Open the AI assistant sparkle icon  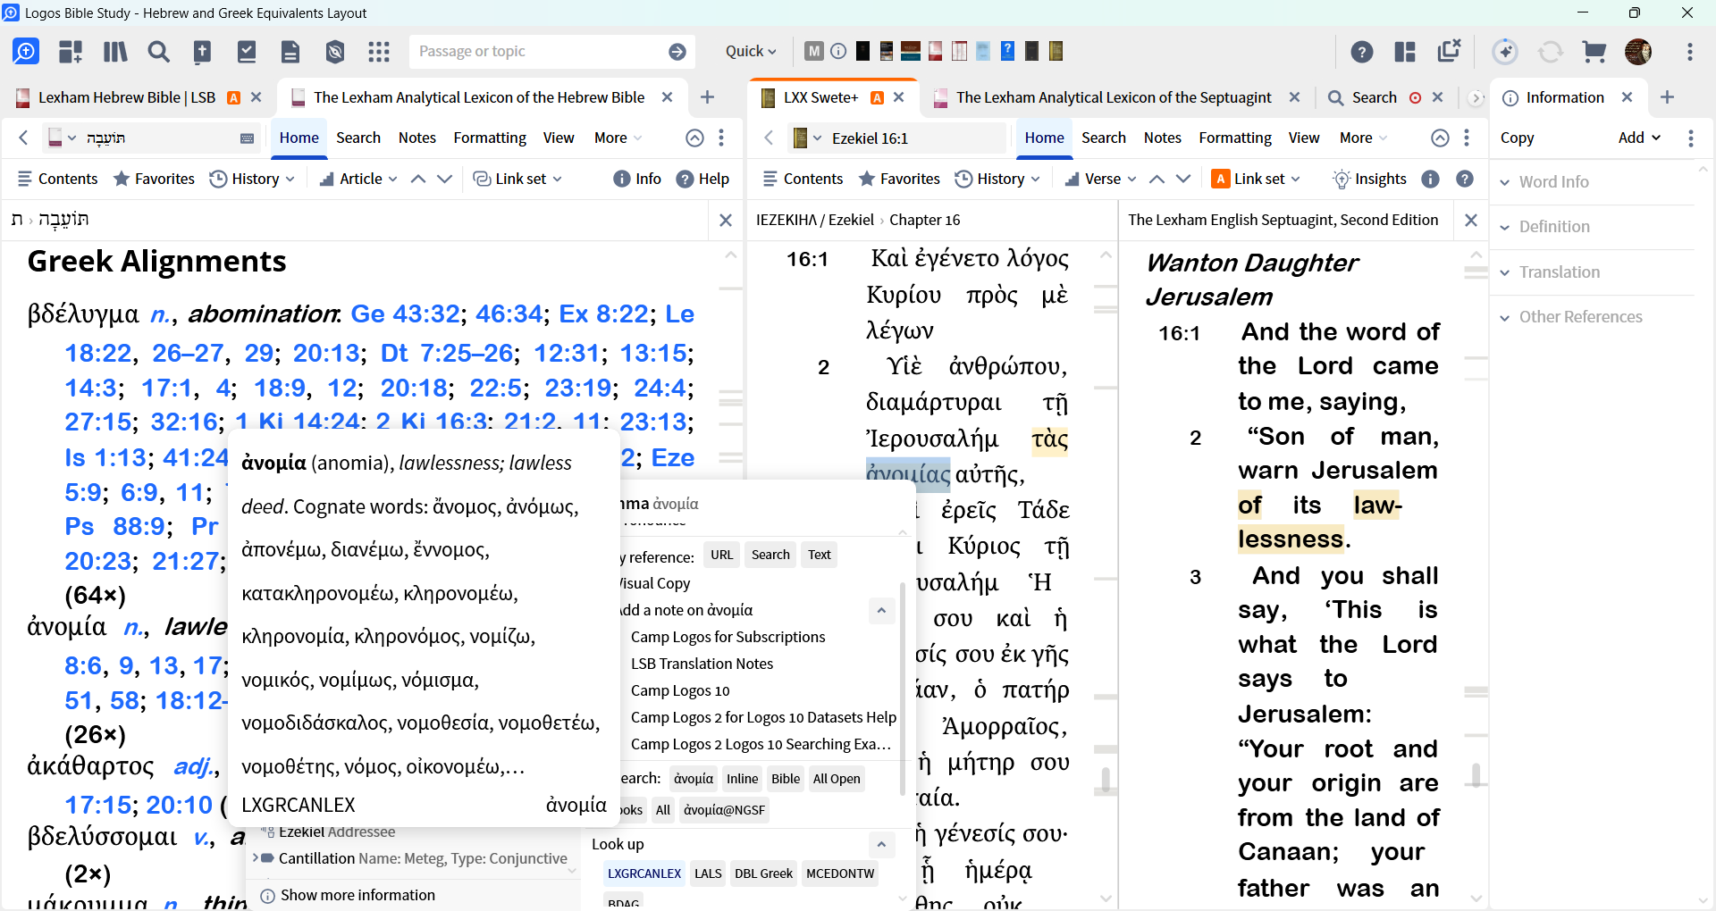tap(1506, 52)
